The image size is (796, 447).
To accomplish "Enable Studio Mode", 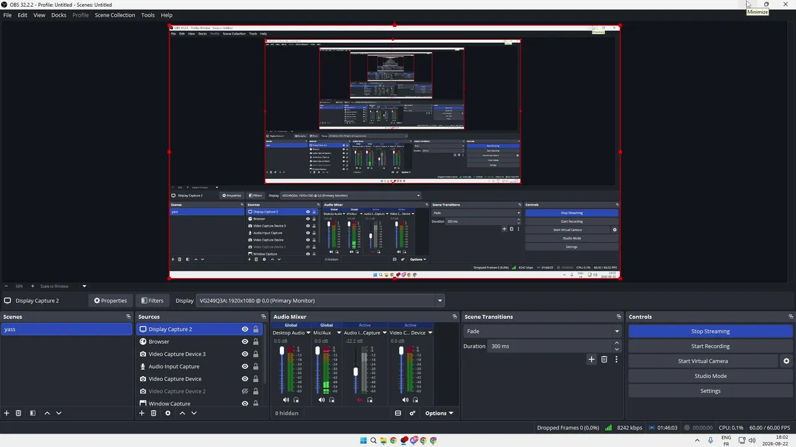I will tap(710, 376).
